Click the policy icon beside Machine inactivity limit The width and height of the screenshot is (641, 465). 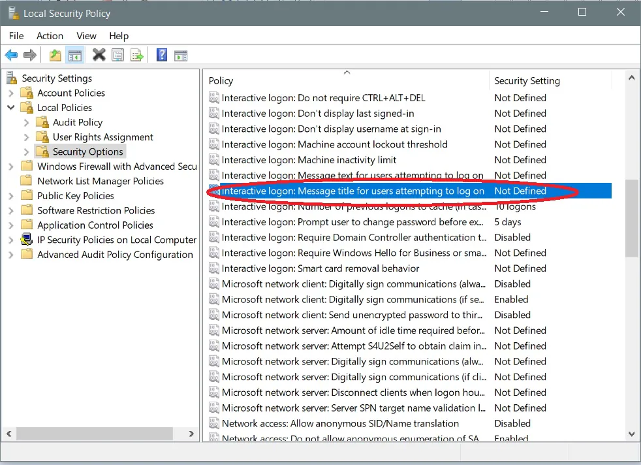tap(214, 160)
